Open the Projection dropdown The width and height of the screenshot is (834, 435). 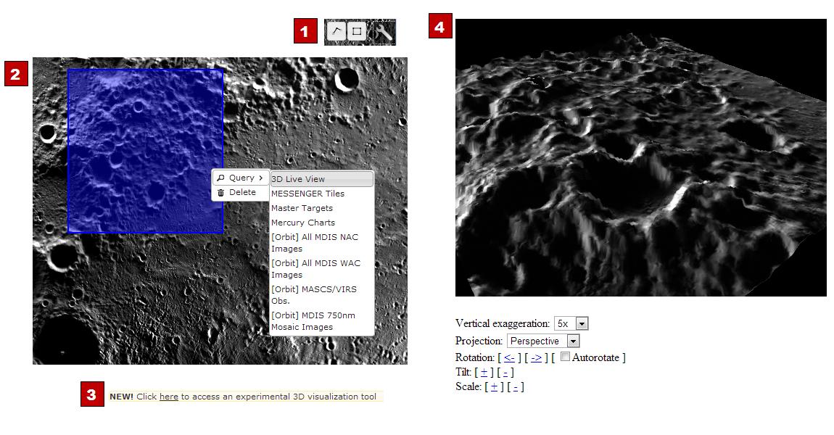[x=573, y=341]
